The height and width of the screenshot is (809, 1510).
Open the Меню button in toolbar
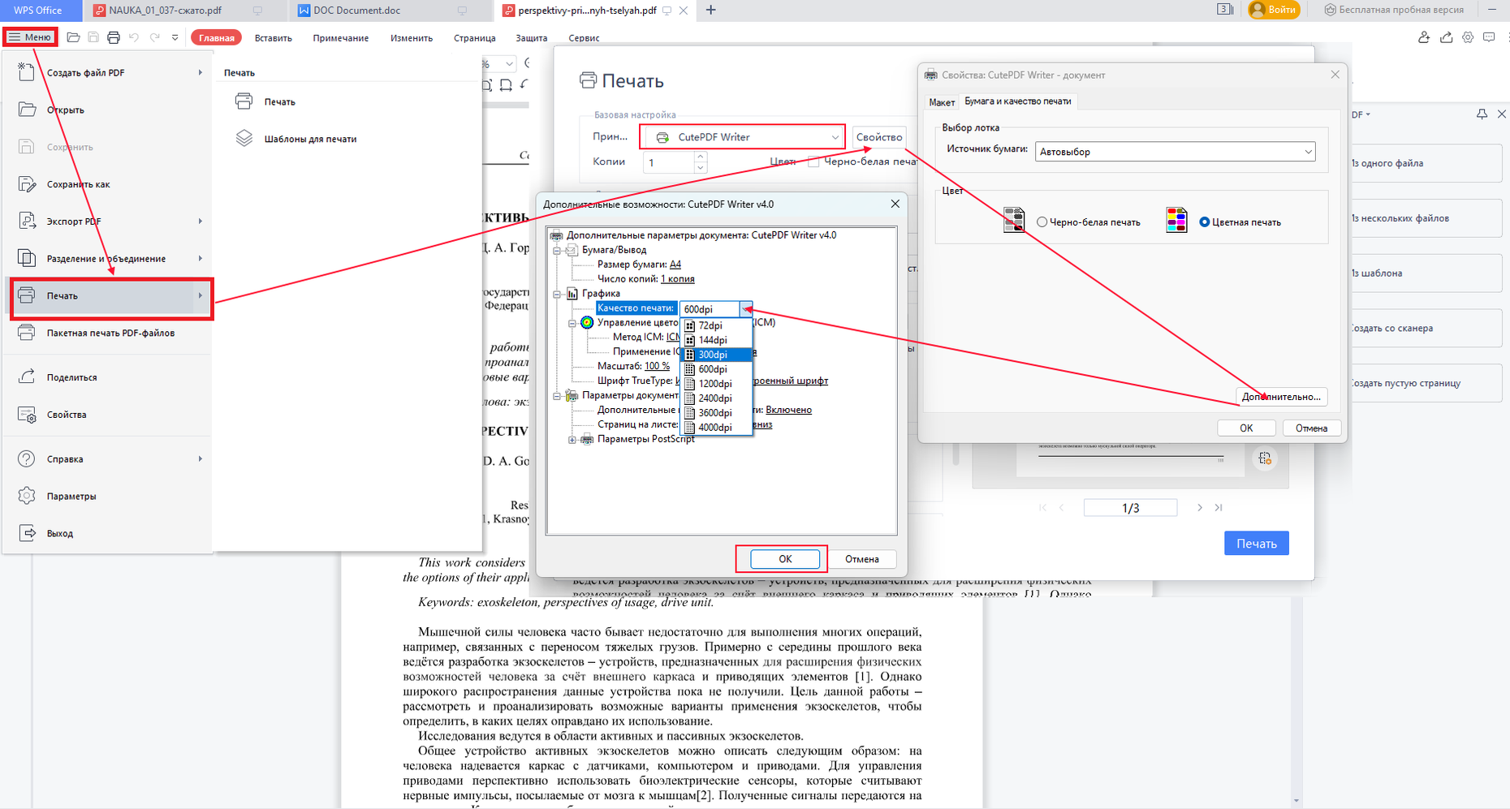30,37
